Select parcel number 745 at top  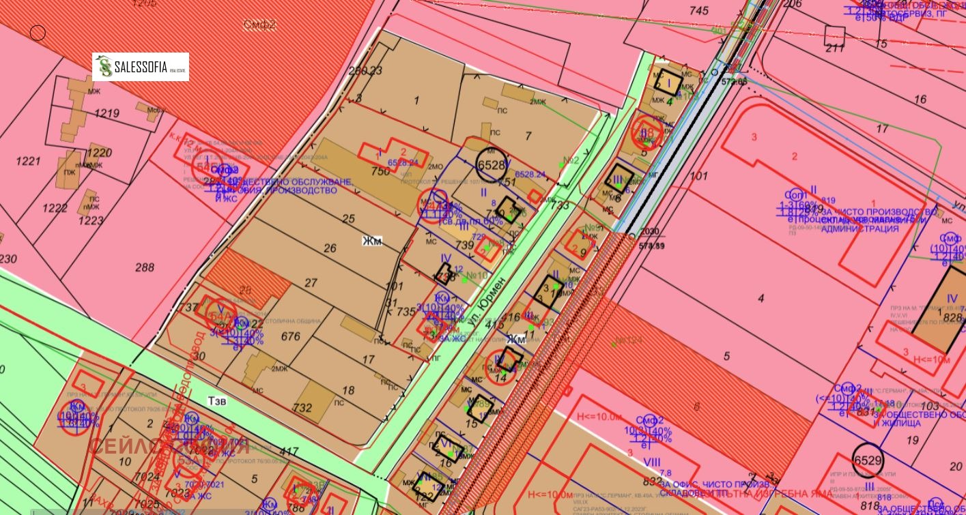pos(699,10)
